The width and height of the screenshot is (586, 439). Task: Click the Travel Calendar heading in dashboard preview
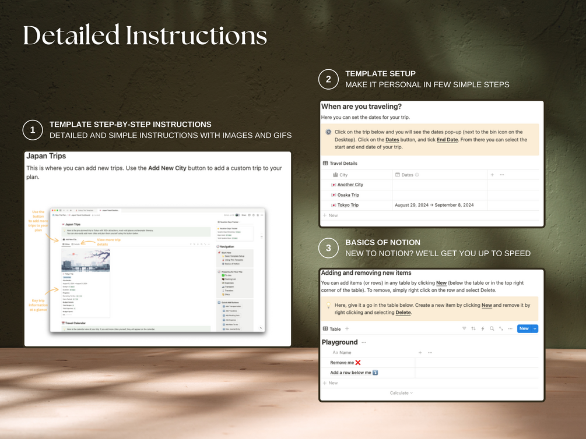pyautogui.click(x=73, y=323)
